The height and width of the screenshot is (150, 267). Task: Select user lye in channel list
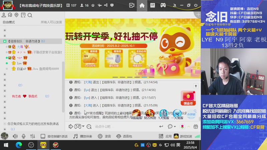[x=19, y=63]
